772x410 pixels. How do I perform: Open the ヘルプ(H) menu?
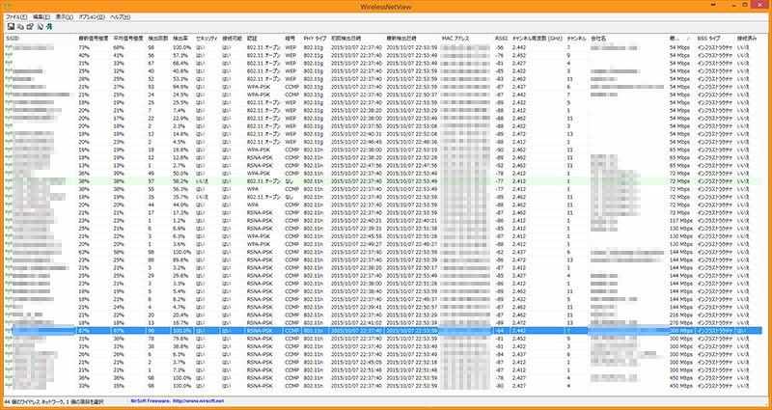pyautogui.click(x=121, y=17)
